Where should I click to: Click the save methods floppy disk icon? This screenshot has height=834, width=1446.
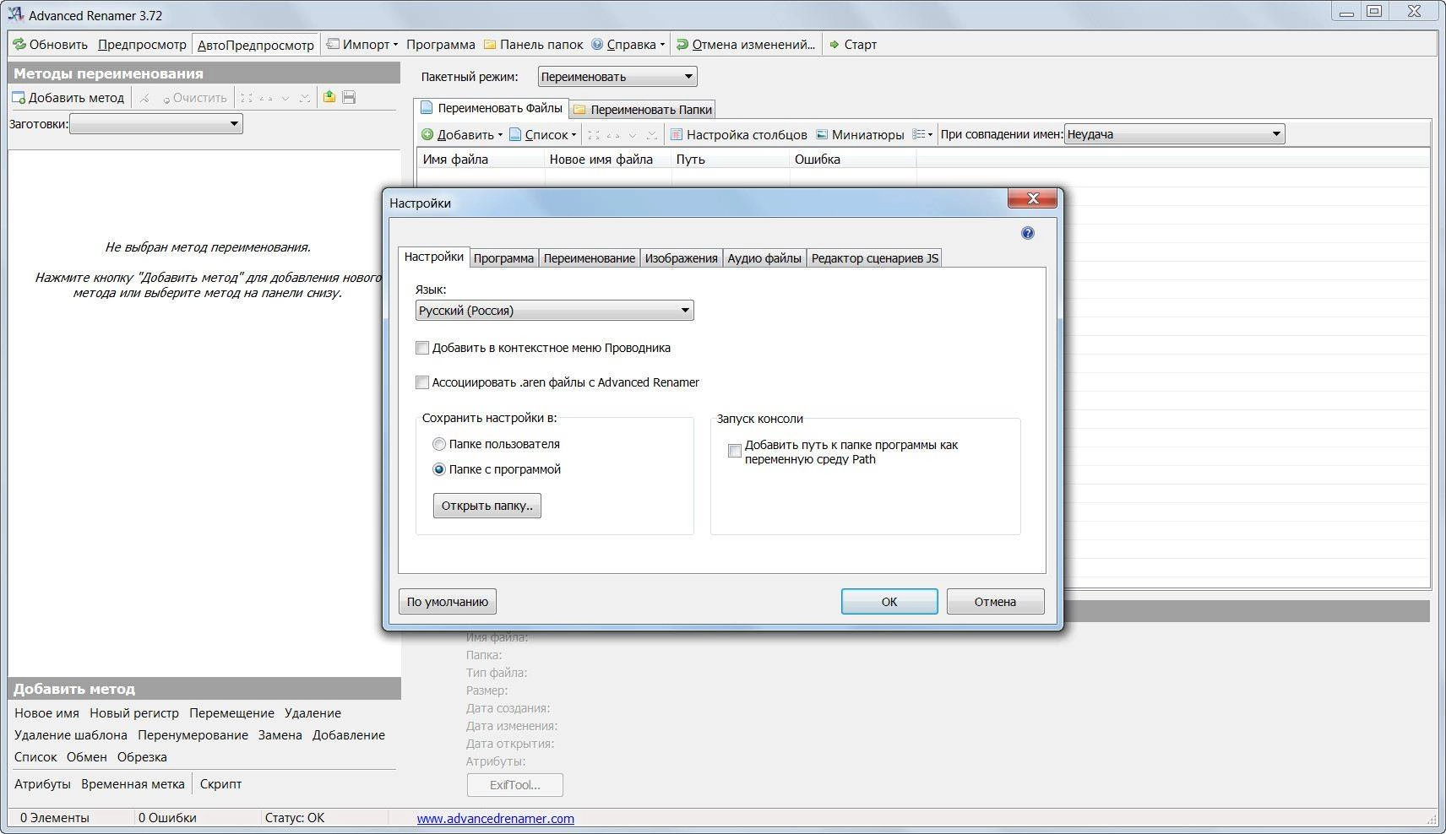point(349,98)
